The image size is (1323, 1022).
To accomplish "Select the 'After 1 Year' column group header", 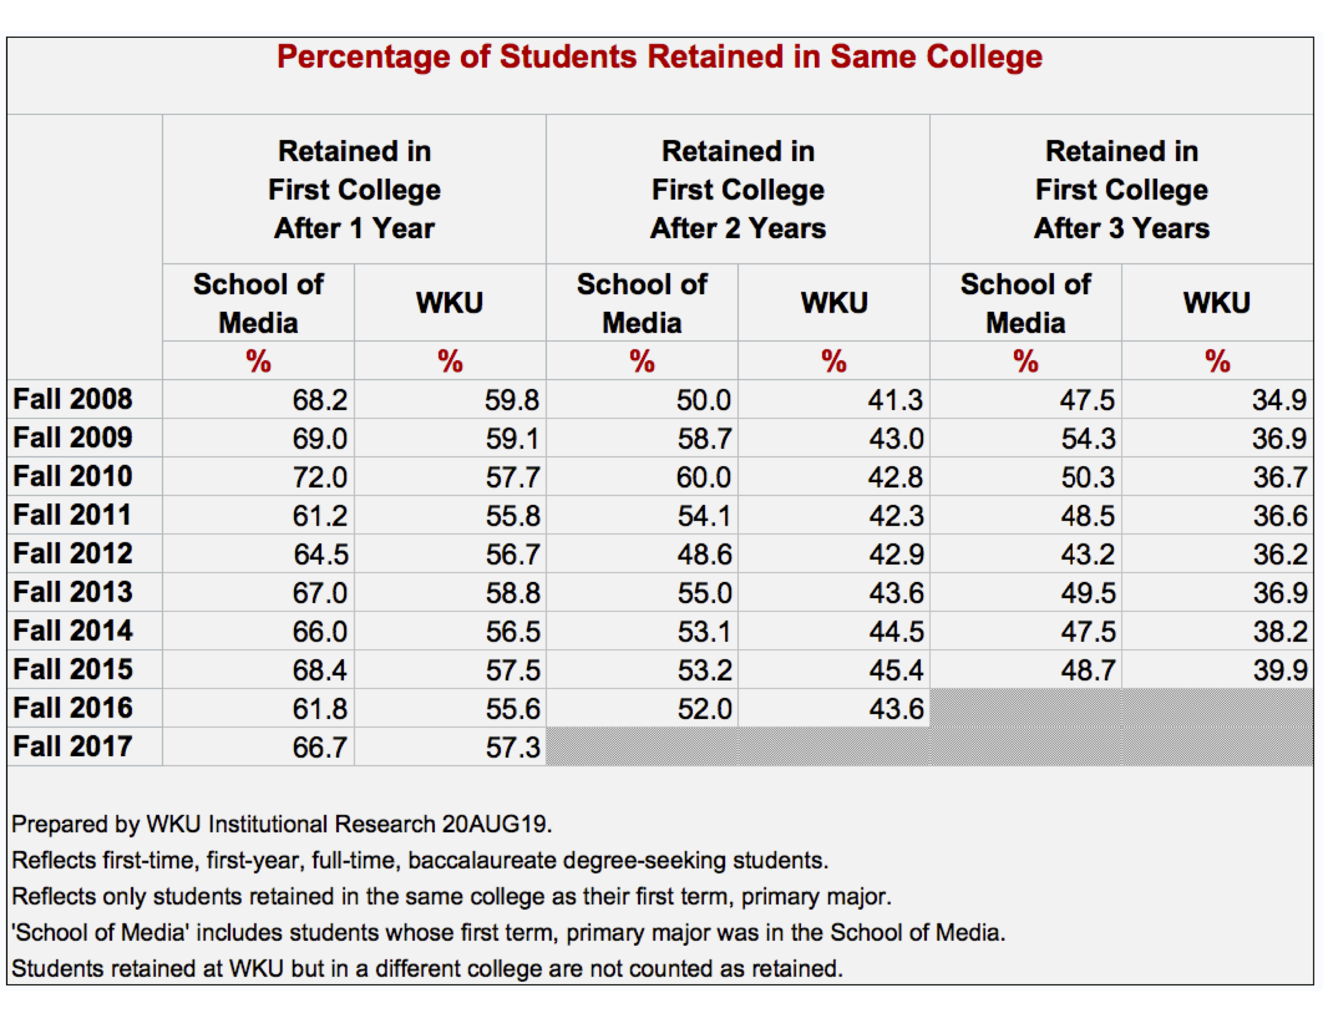I will (354, 189).
